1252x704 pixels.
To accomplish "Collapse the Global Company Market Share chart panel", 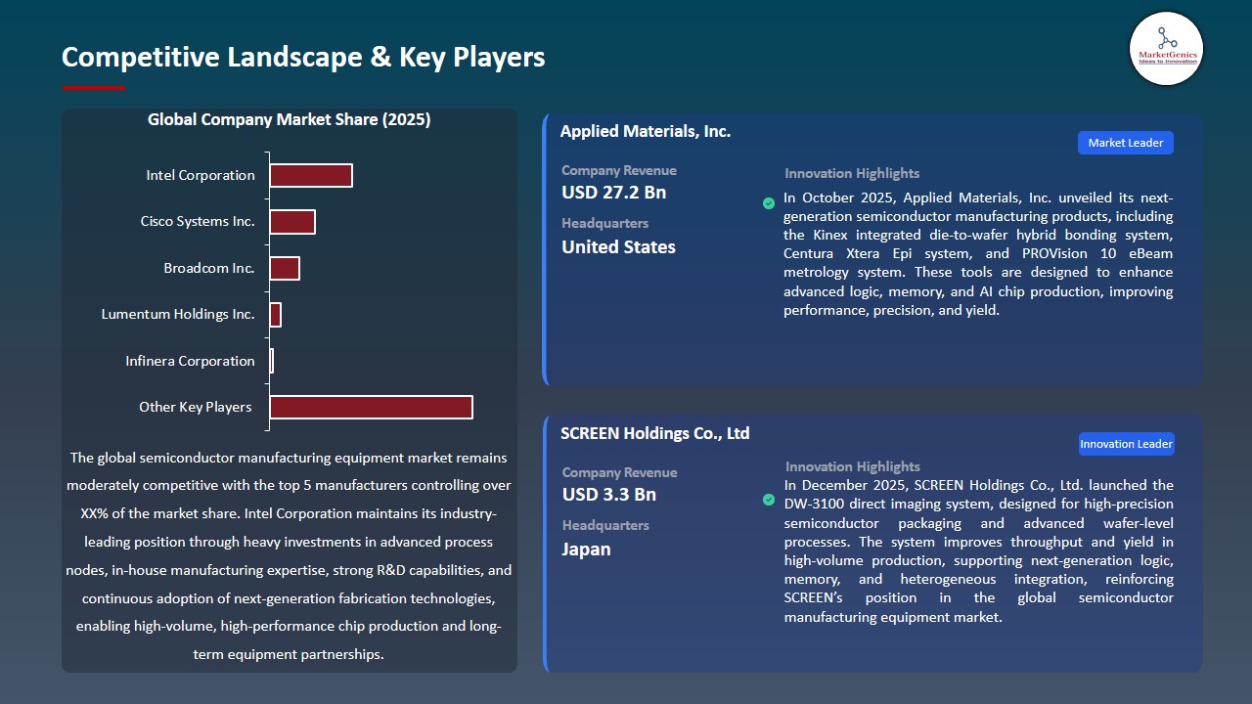I will (x=290, y=119).
